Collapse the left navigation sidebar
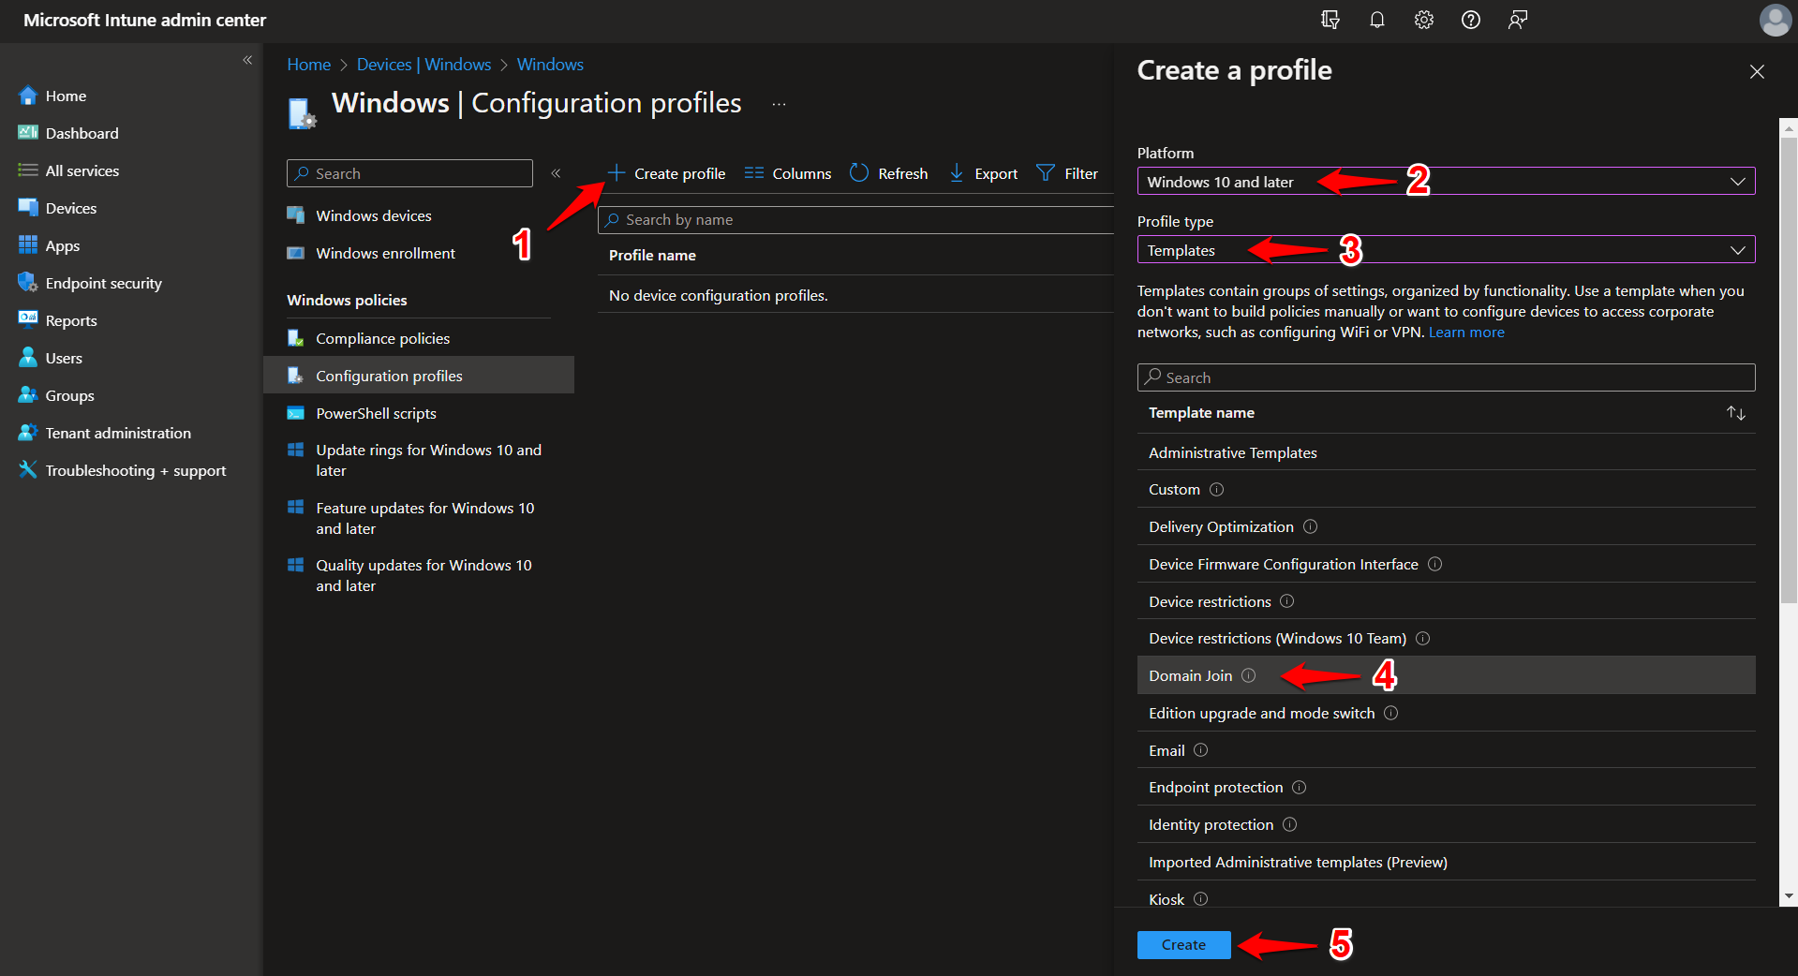Image resolution: width=1798 pixels, height=976 pixels. 247,60
